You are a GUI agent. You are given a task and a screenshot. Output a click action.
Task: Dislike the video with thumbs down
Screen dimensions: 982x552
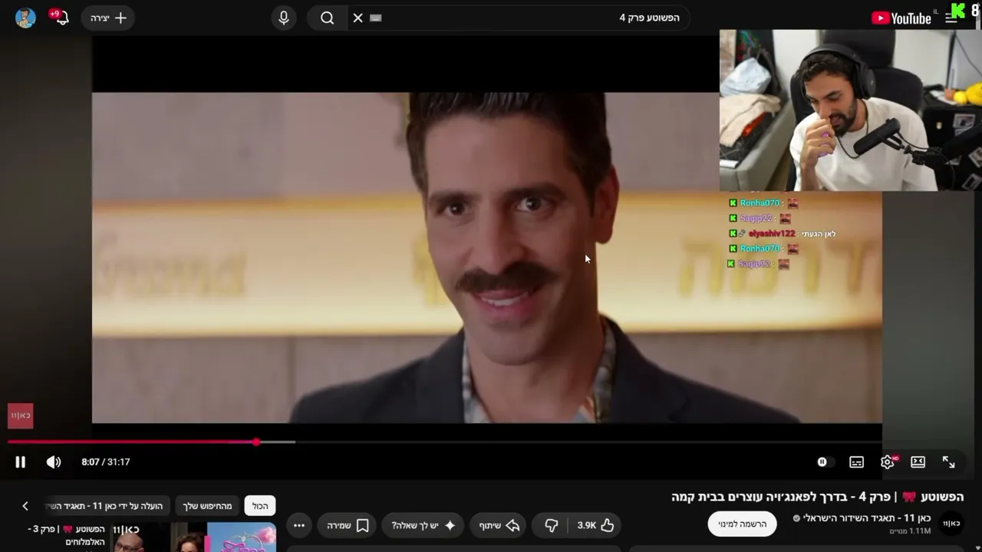pyautogui.click(x=552, y=525)
